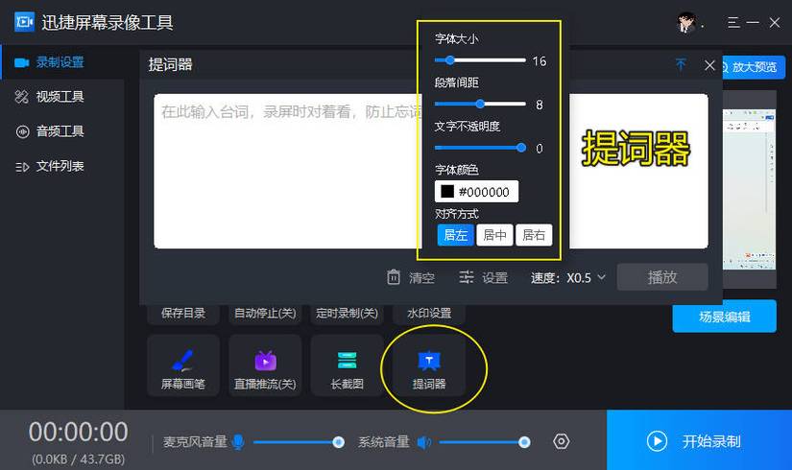The width and height of the screenshot is (792, 470).
Task: Click the font size value 16
Action: pyautogui.click(x=539, y=61)
